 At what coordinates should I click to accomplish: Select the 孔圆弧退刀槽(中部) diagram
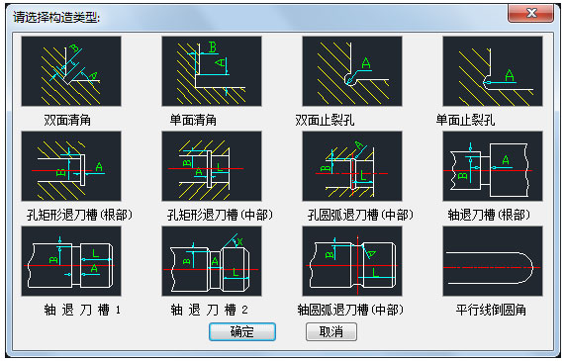tap(352, 166)
